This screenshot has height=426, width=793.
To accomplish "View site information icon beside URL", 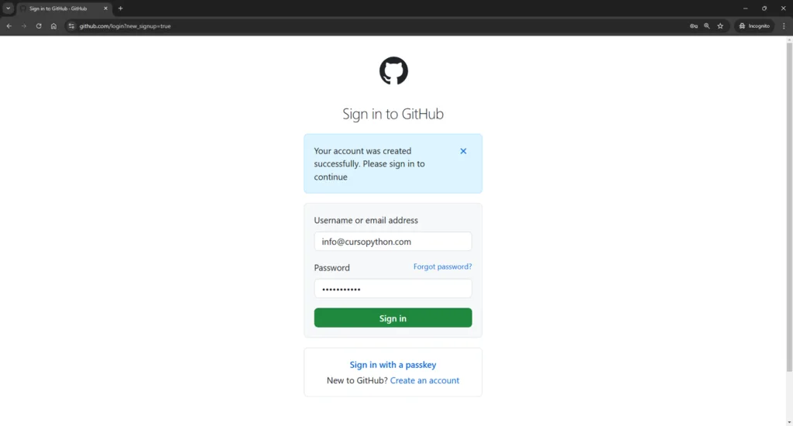I will (x=71, y=26).
